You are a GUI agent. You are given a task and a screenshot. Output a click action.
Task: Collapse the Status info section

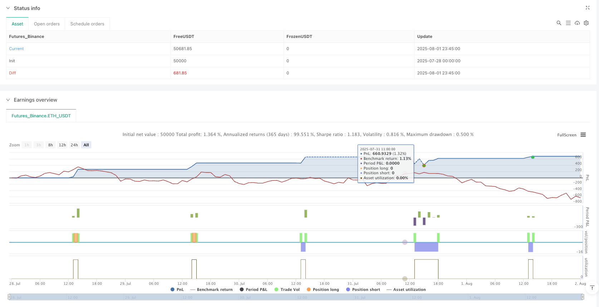pyautogui.click(x=8, y=8)
